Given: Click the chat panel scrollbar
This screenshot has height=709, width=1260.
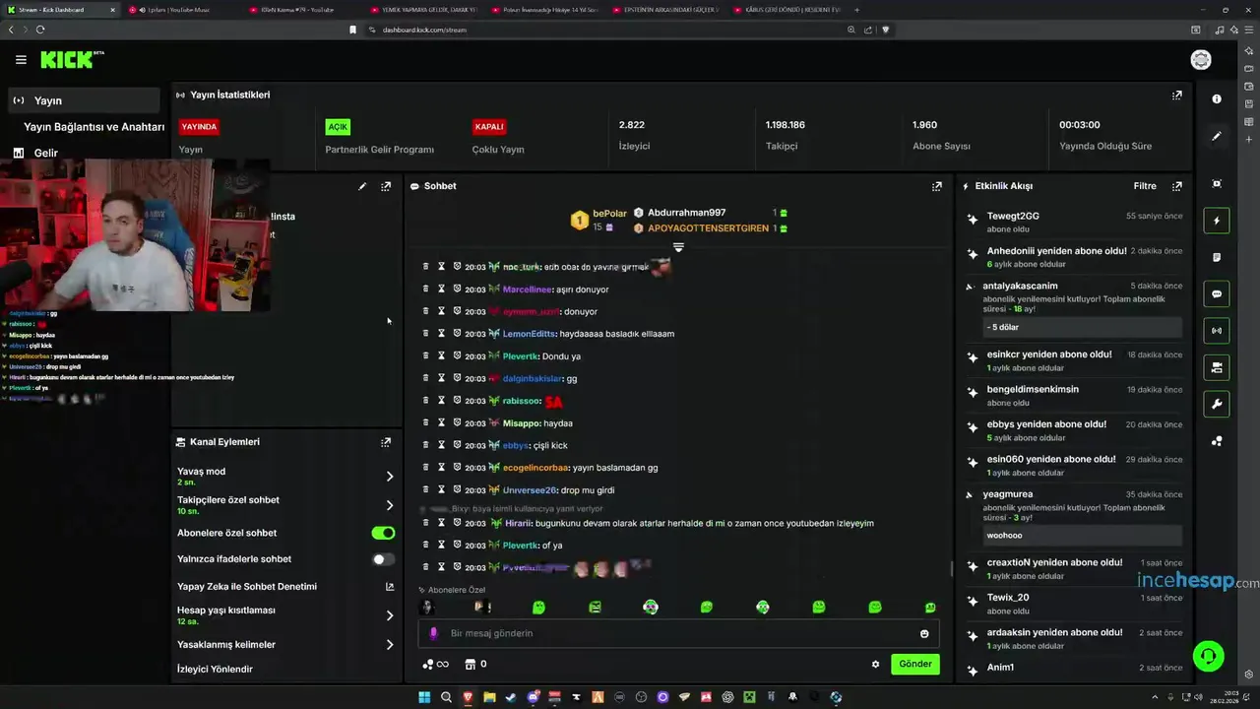Looking at the screenshot, I should [950, 569].
